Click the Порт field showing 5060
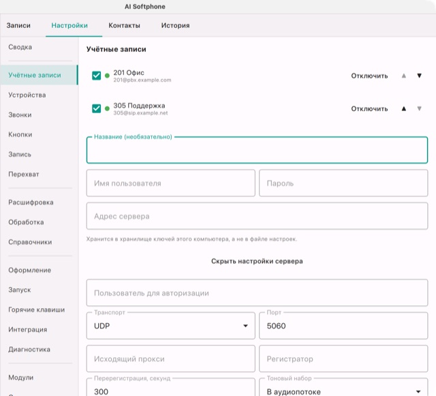Screen dimensions: 436x396 point(343,326)
